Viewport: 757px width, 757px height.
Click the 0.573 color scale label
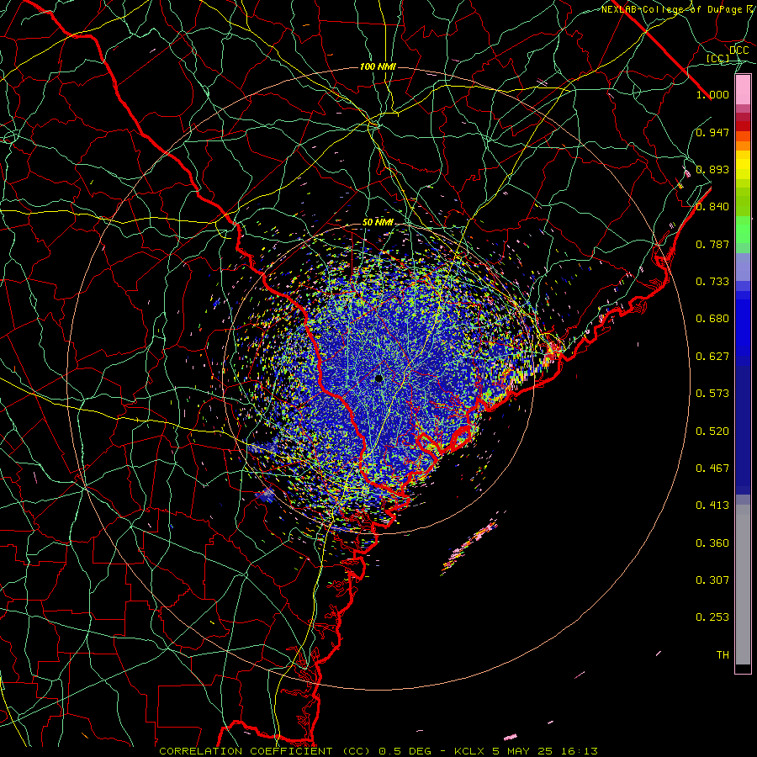(x=712, y=394)
